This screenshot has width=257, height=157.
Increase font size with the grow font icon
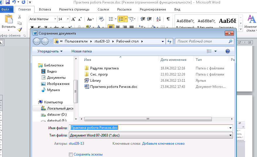pyautogui.click(x=73, y=19)
